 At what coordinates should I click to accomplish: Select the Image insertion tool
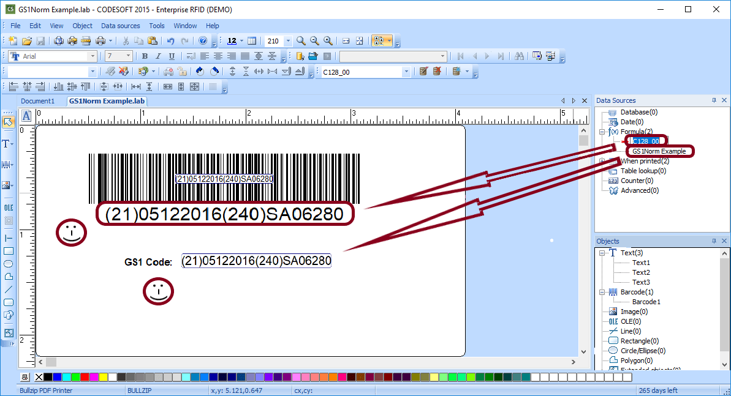tap(8, 184)
